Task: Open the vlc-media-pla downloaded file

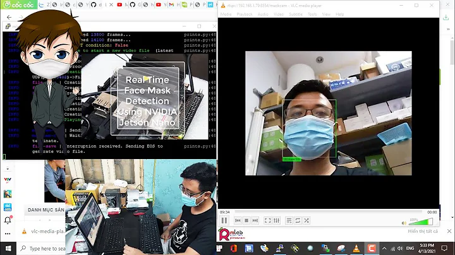Action: [x=44, y=231]
